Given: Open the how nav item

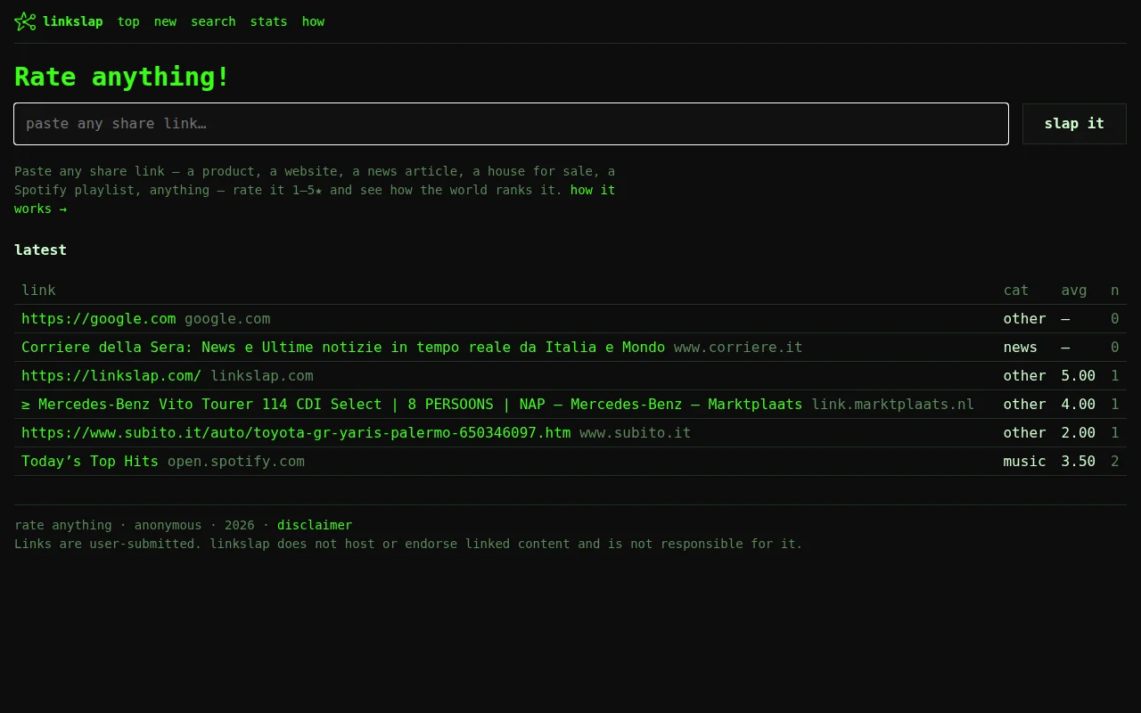Looking at the screenshot, I should 313,21.
